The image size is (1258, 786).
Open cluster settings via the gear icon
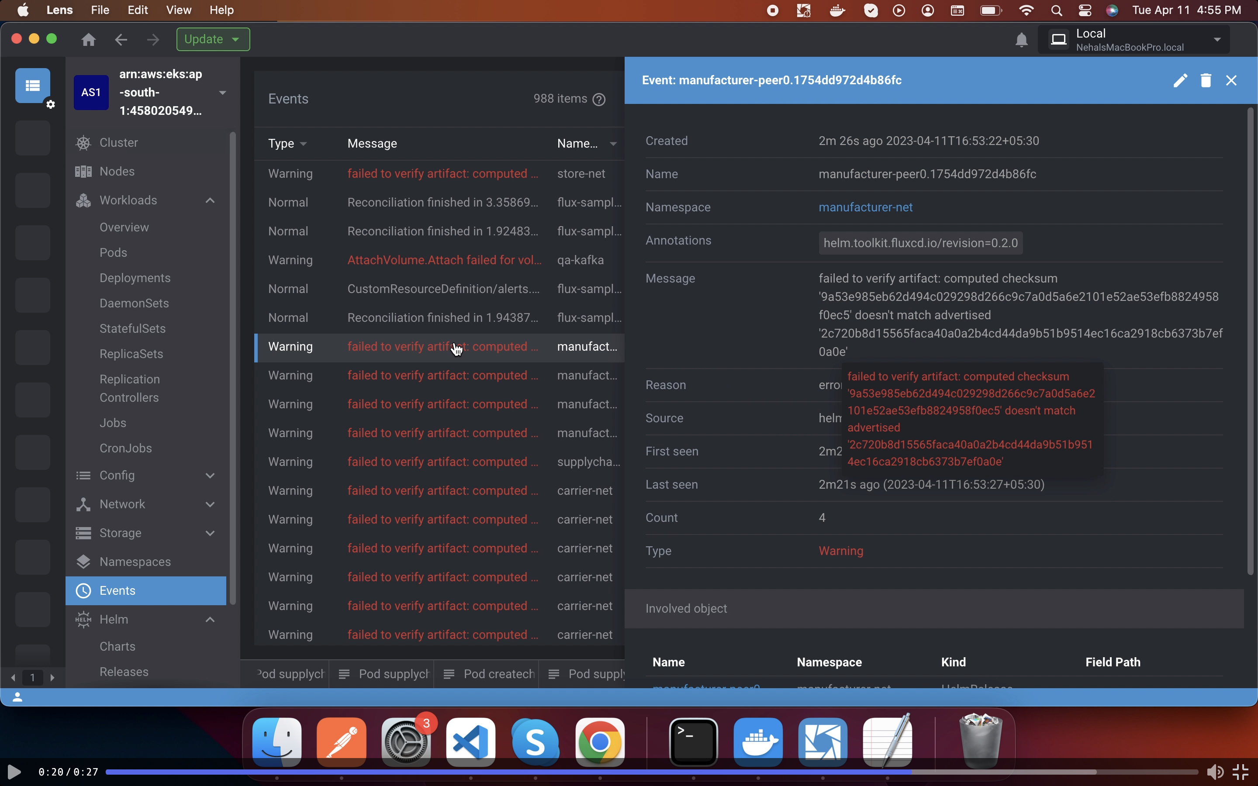[x=50, y=105]
